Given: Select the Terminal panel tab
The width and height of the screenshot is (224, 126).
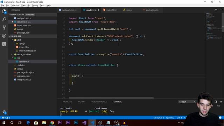Looking at the screenshot, I should pyautogui.click(x=117, y=101).
